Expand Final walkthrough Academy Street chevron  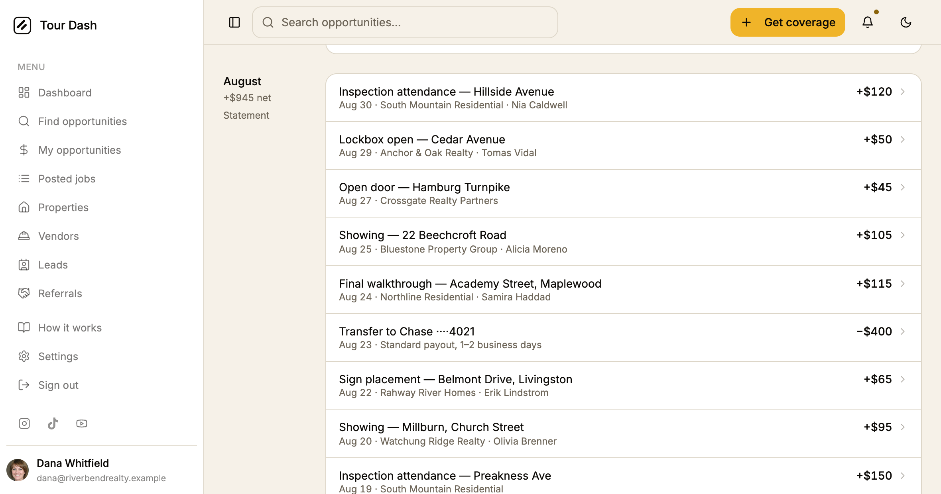click(903, 284)
